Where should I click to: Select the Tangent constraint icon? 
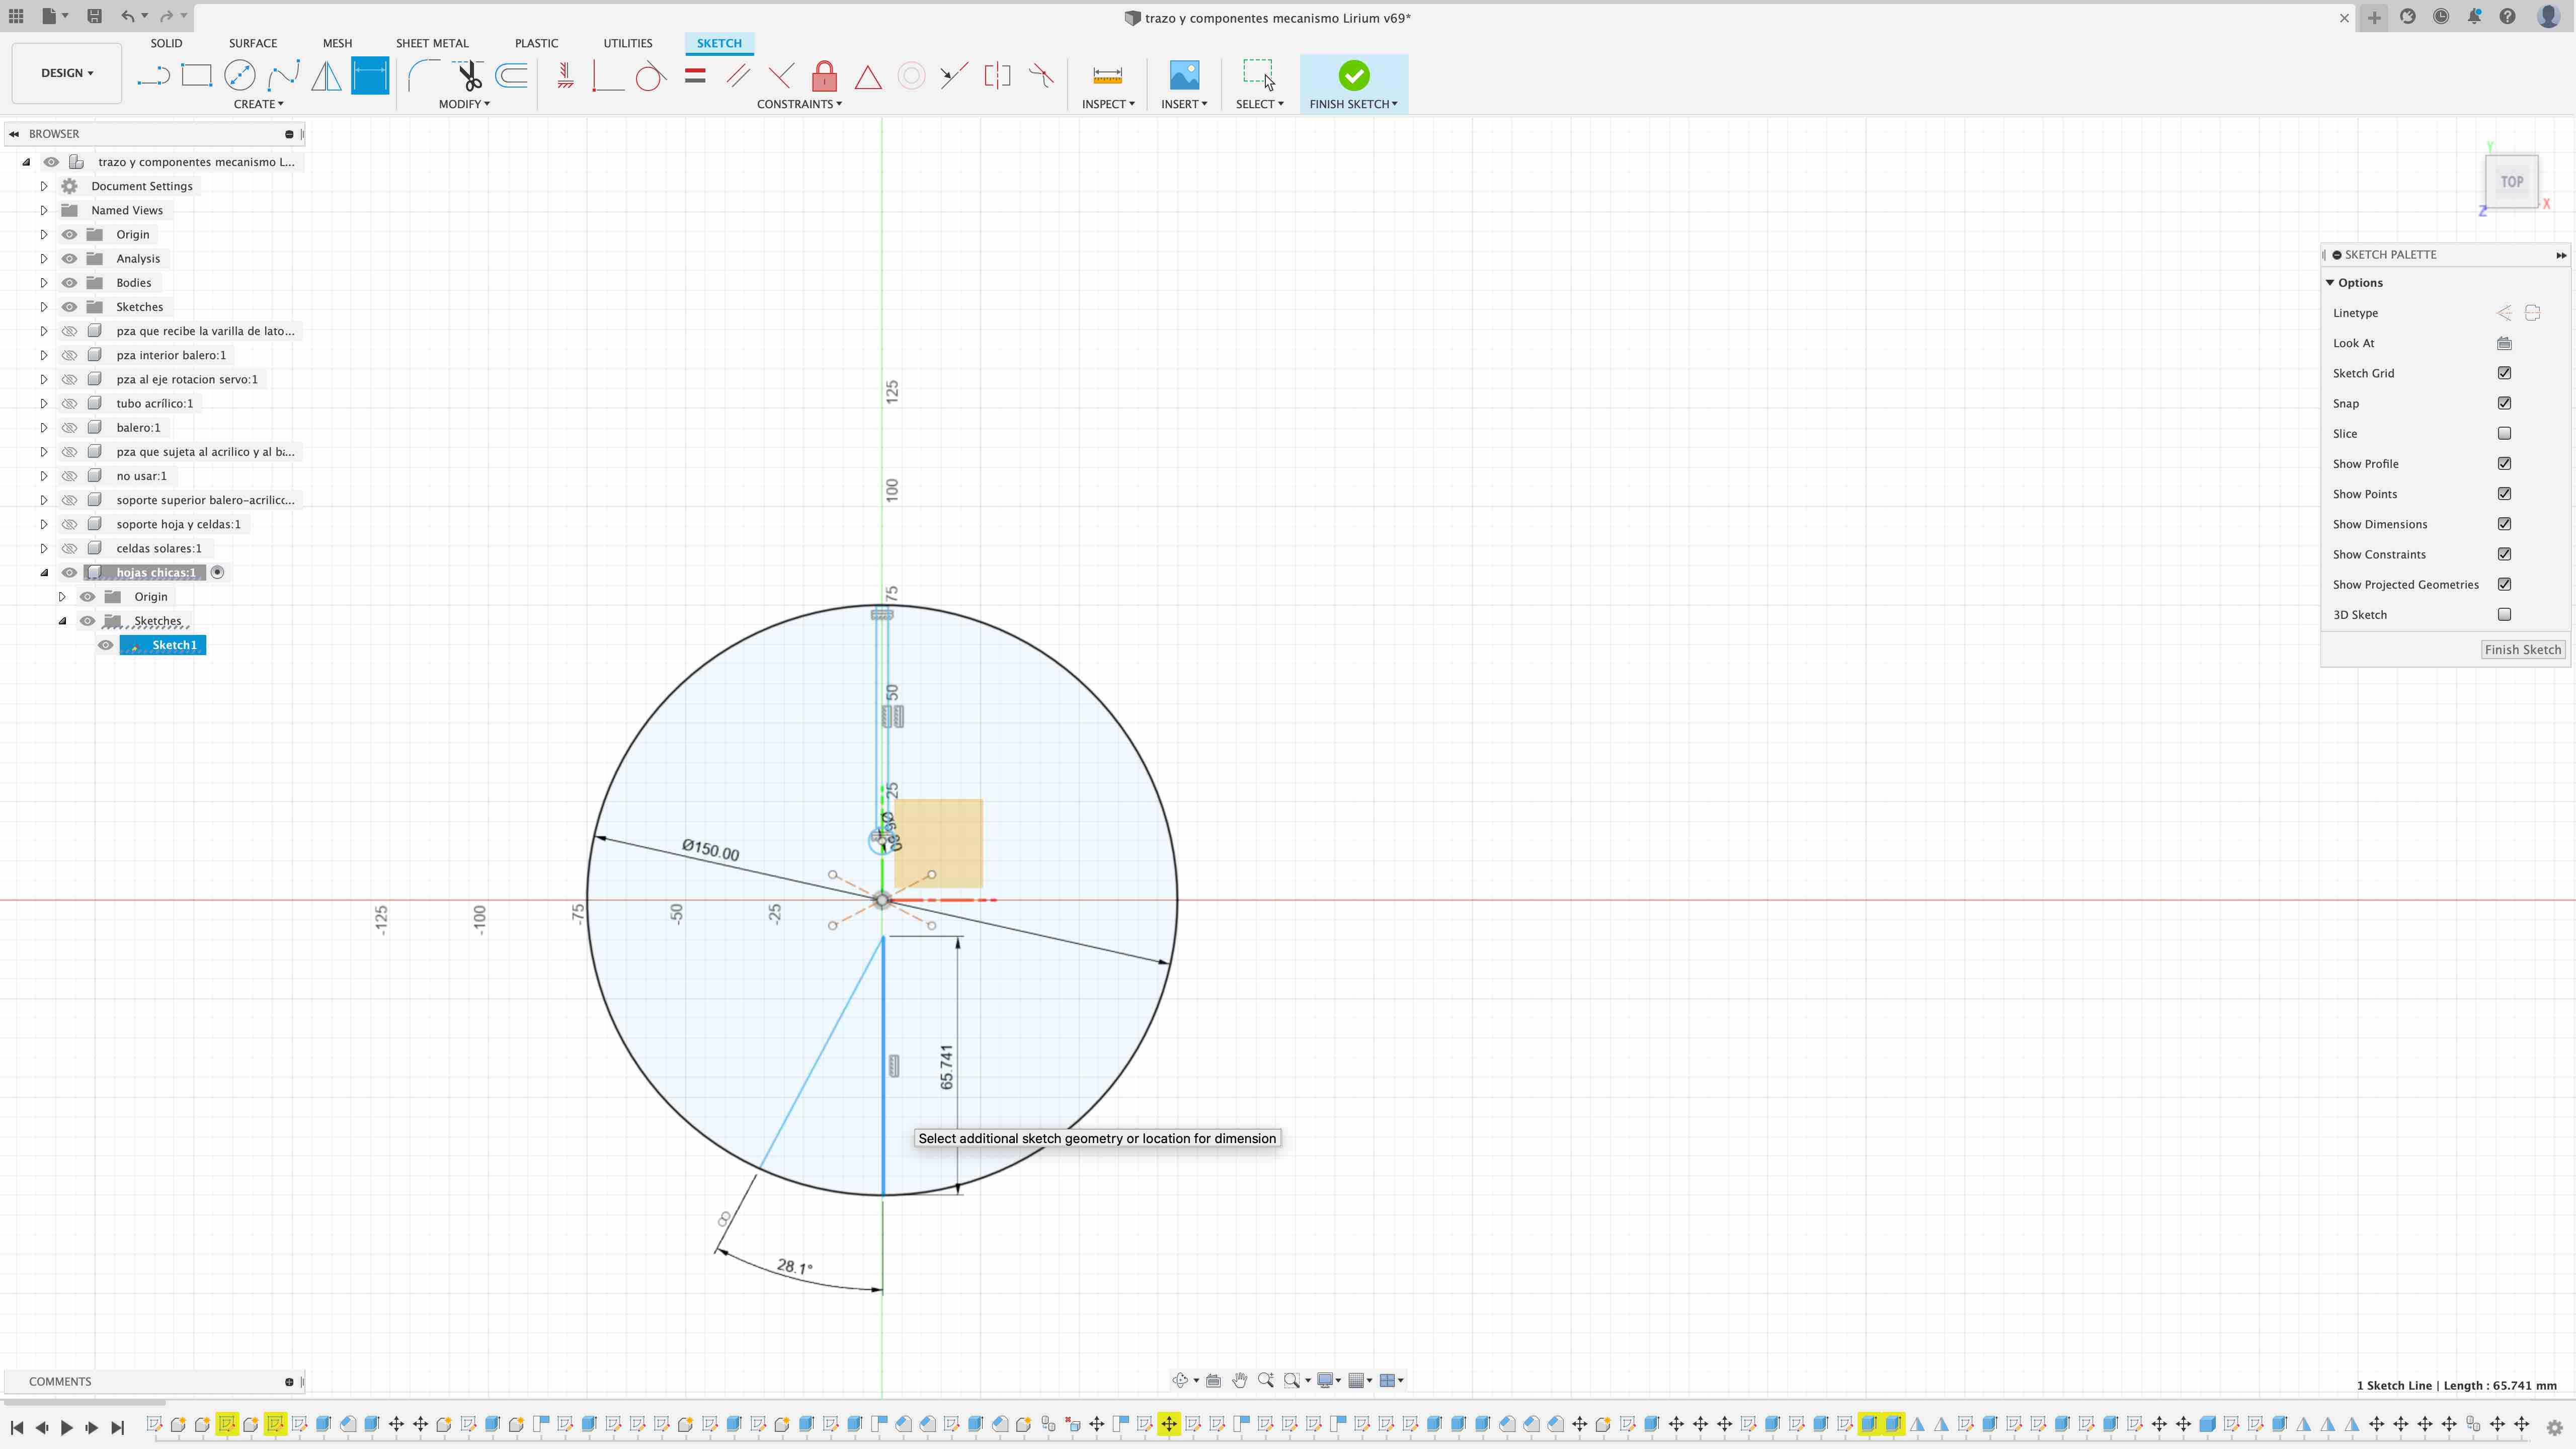651,76
